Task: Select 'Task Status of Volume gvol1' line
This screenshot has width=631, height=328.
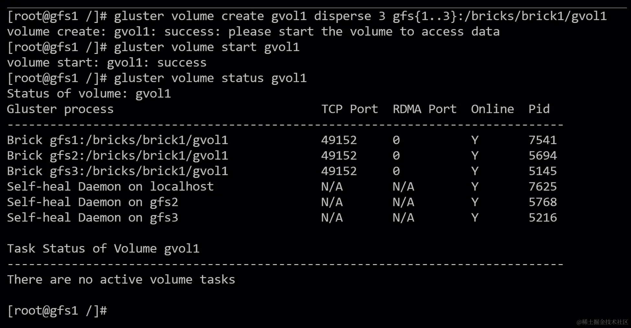Action: click(103, 249)
